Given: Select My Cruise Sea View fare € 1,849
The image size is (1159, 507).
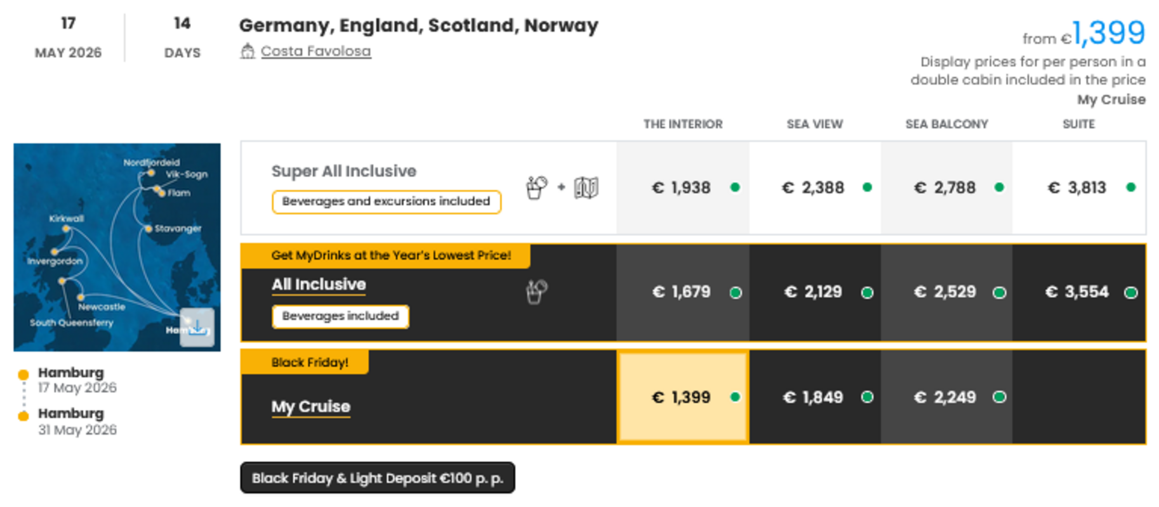Looking at the screenshot, I should (814, 397).
